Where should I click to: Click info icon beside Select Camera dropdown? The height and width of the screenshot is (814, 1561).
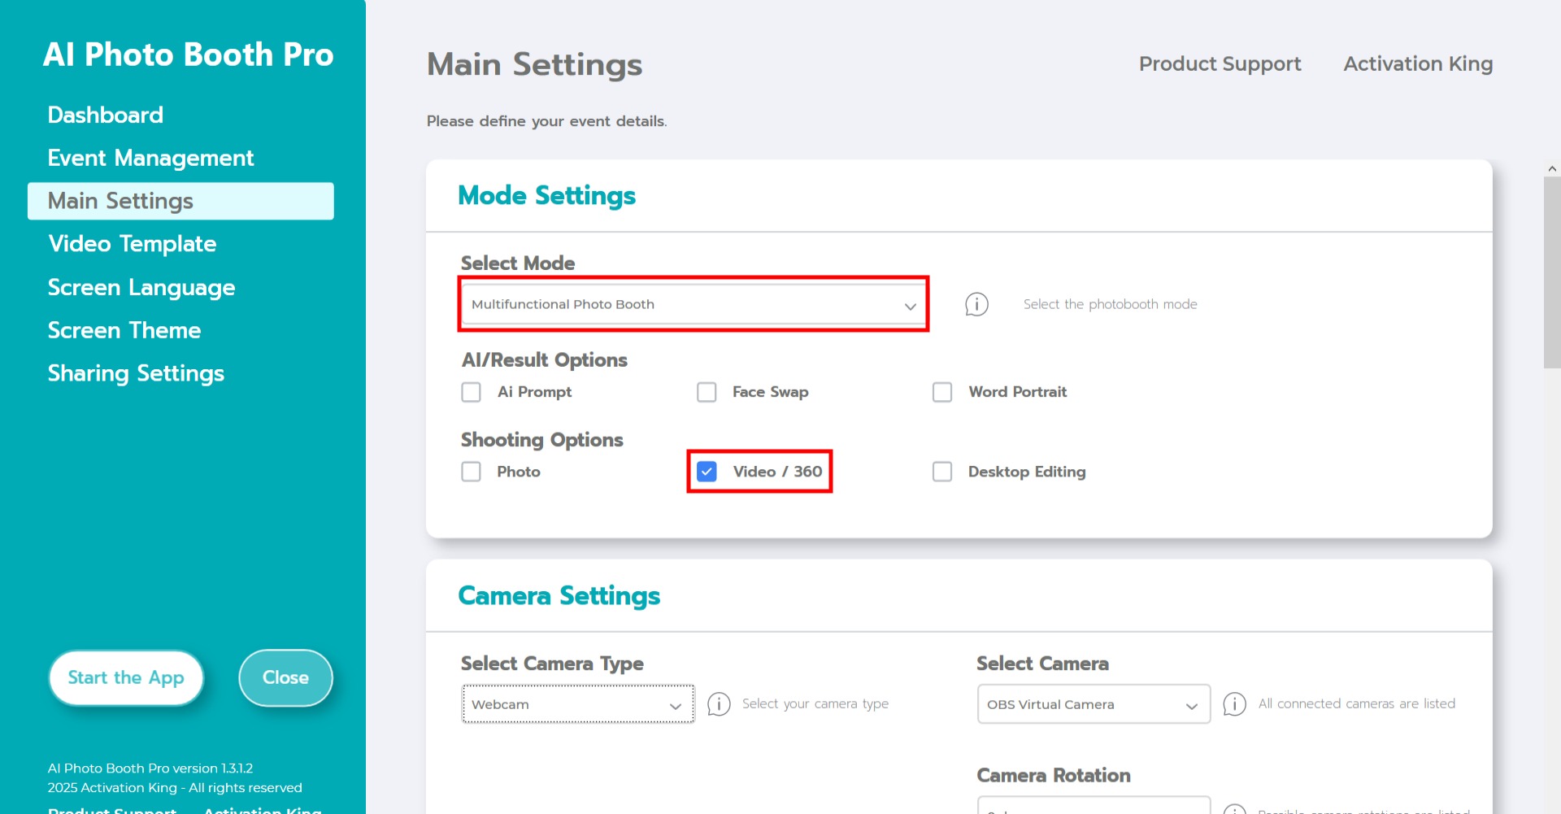click(x=1234, y=704)
